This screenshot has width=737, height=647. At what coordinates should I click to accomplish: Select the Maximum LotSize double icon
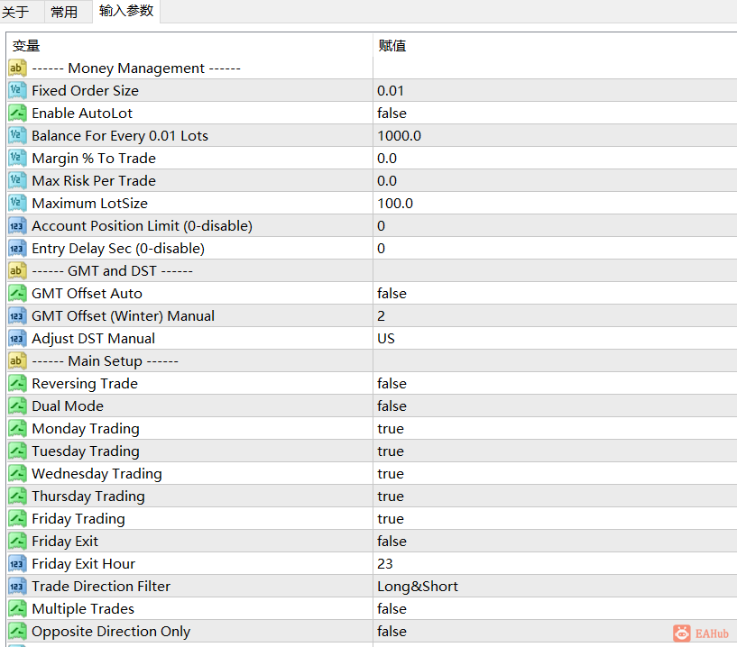[x=17, y=204]
